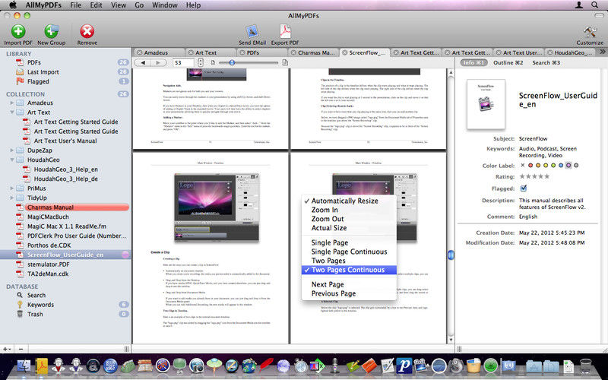Expand the PriMus collection folder
Image resolution: width=608 pixels, height=380 pixels.
11,188
